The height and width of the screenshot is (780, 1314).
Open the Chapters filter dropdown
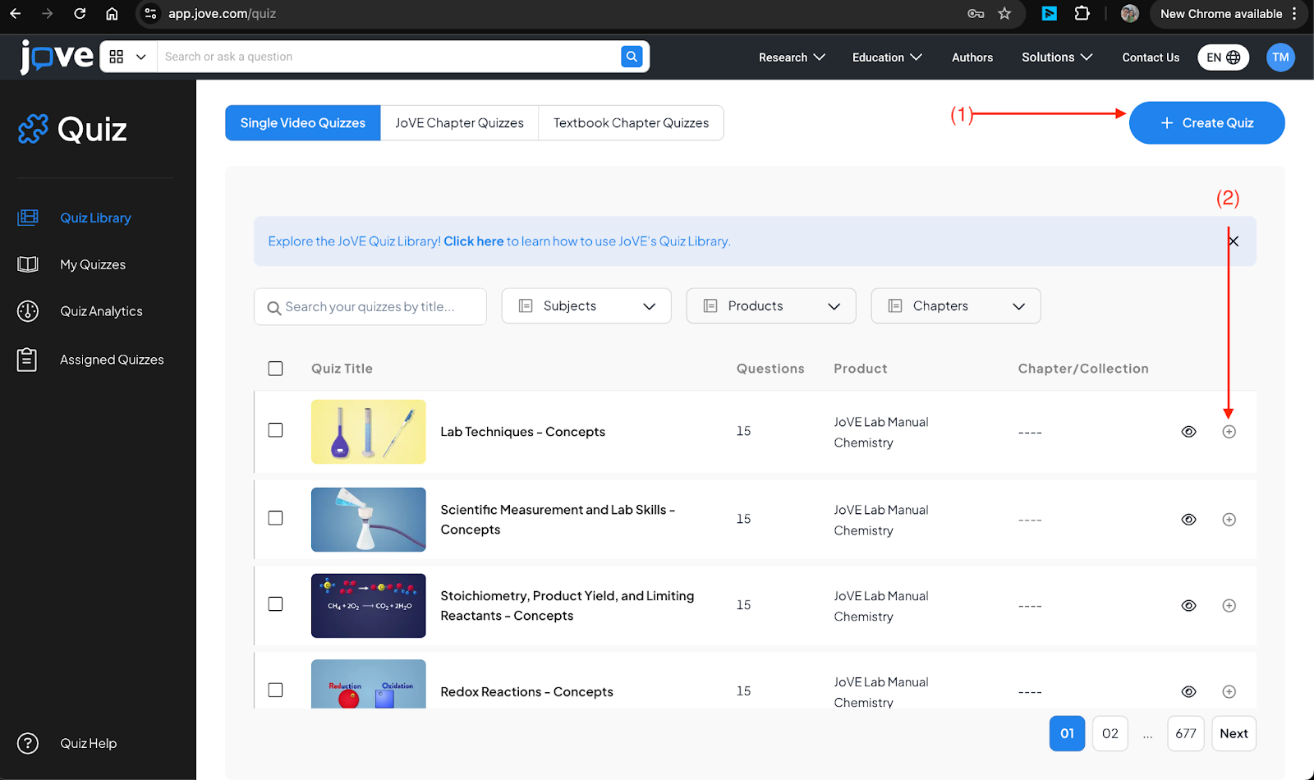tap(956, 306)
